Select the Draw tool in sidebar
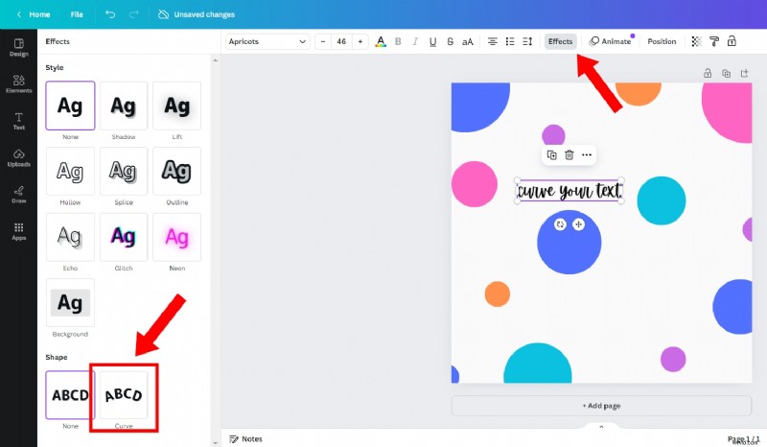This screenshot has height=447, width=767. (18, 194)
